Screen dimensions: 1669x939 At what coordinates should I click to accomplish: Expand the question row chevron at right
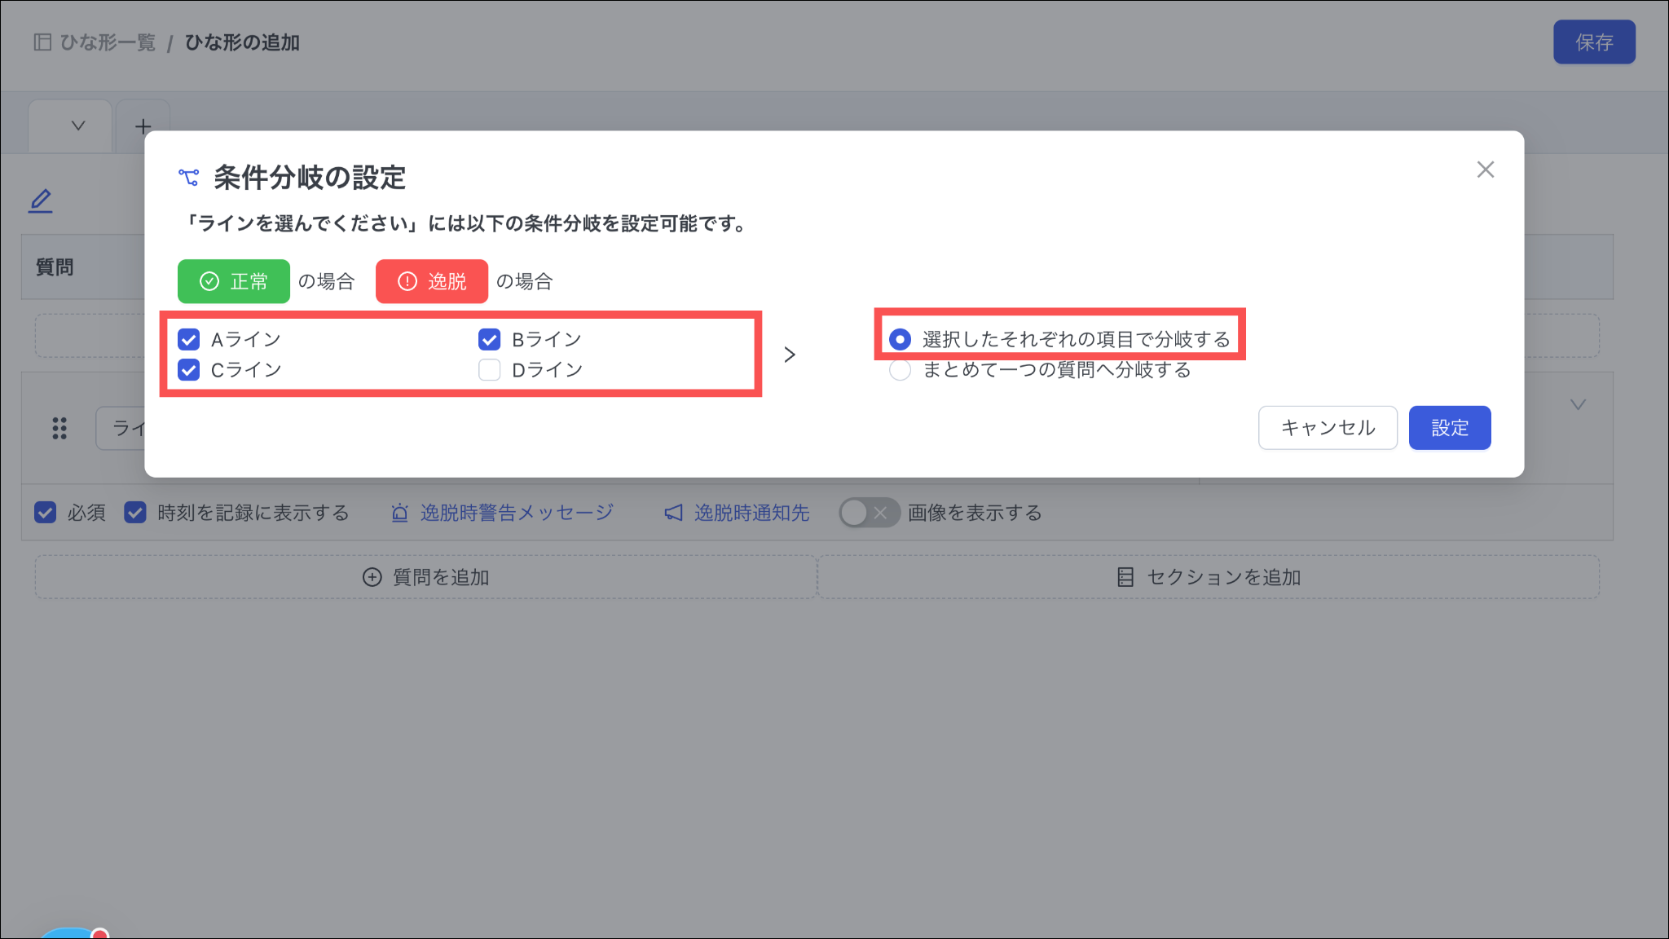coord(1578,405)
